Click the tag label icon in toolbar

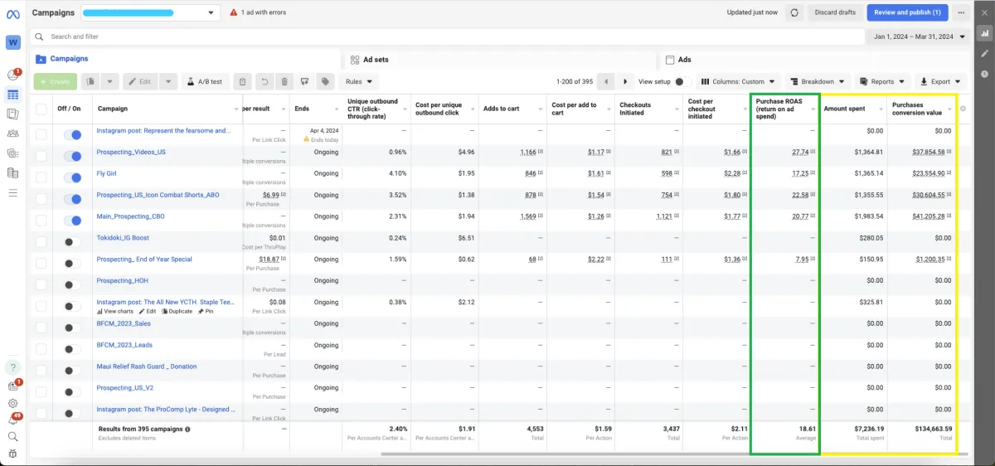[x=326, y=81]
